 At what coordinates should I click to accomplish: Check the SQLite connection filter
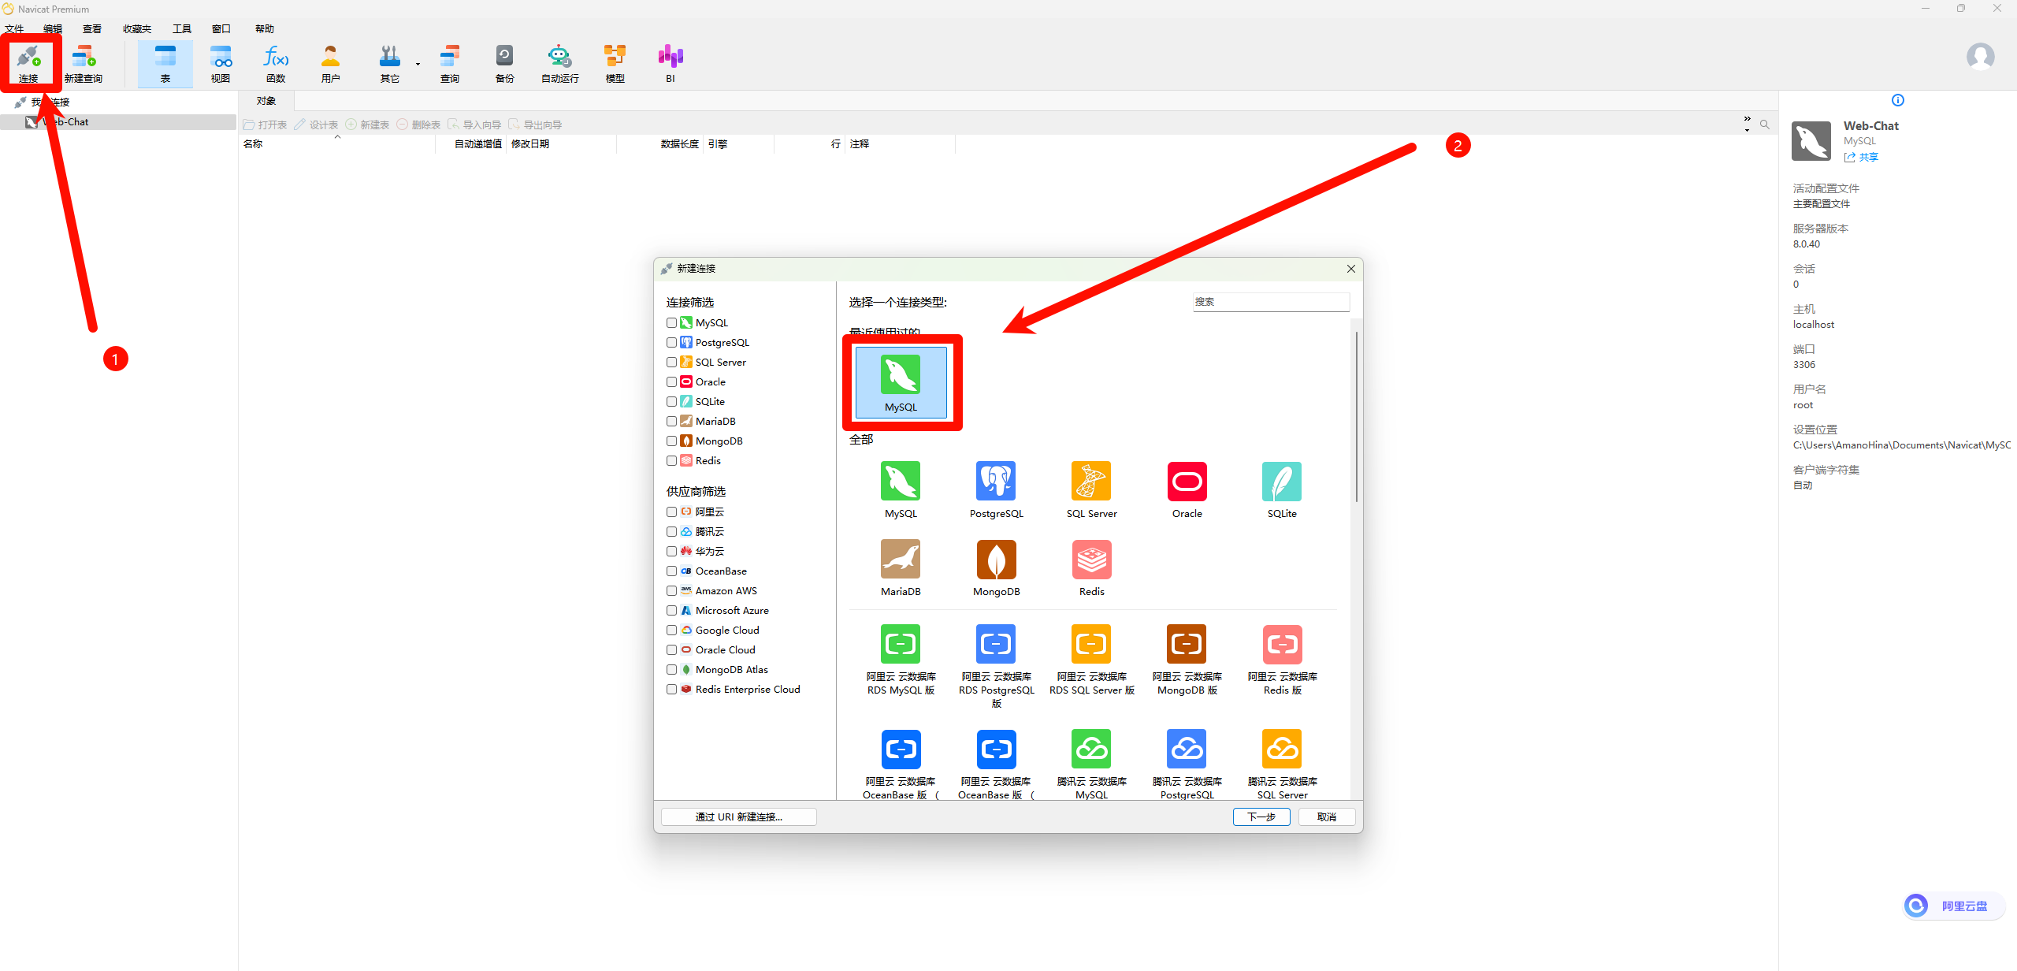click(672, 402)
